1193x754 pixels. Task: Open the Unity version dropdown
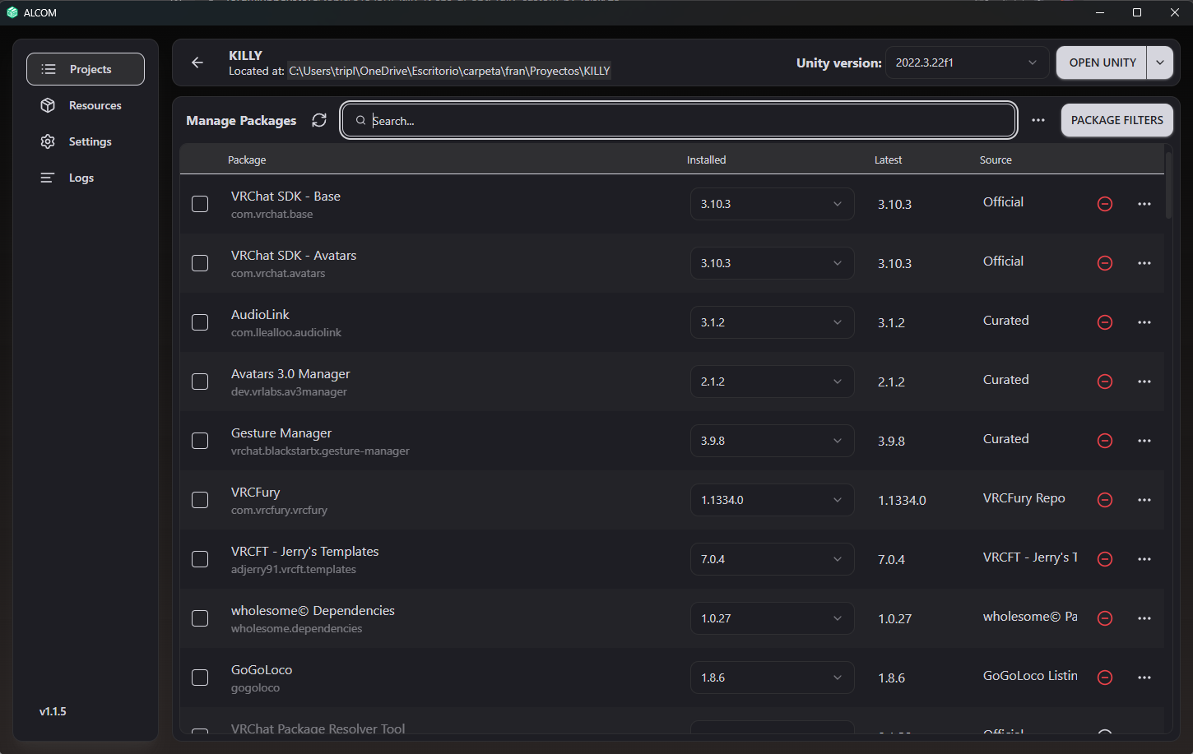pos(967,62)
